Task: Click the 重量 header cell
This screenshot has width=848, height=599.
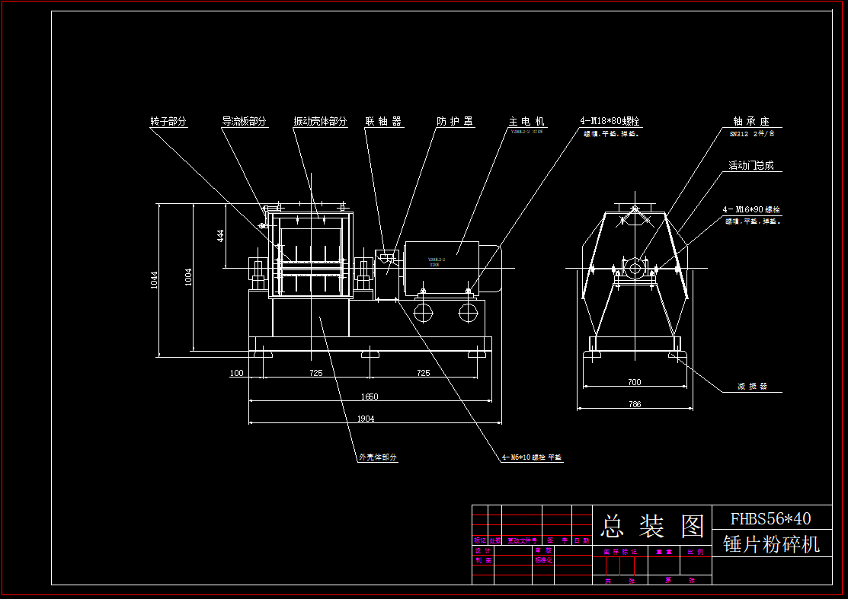Action: click(x=664, y=552)
